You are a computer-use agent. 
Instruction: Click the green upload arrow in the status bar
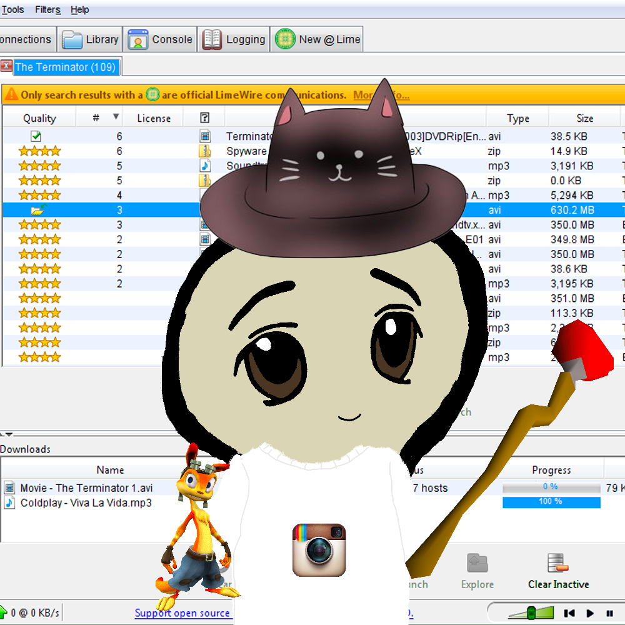(4, 612)
